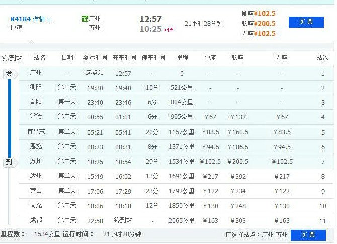Click the +1天 next-day indicator
This screenshot has width=337, height=244.
168,30
